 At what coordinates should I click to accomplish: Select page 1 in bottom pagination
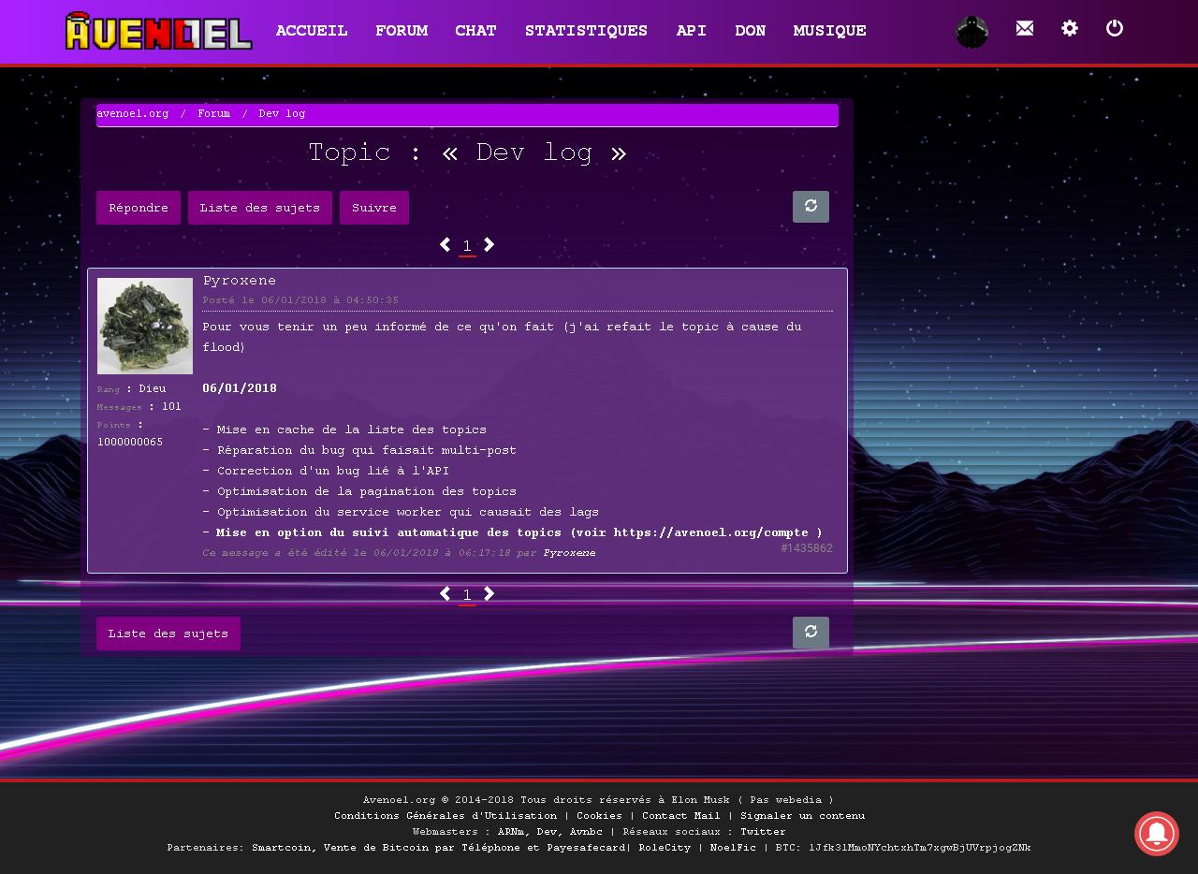click(467, 596)
